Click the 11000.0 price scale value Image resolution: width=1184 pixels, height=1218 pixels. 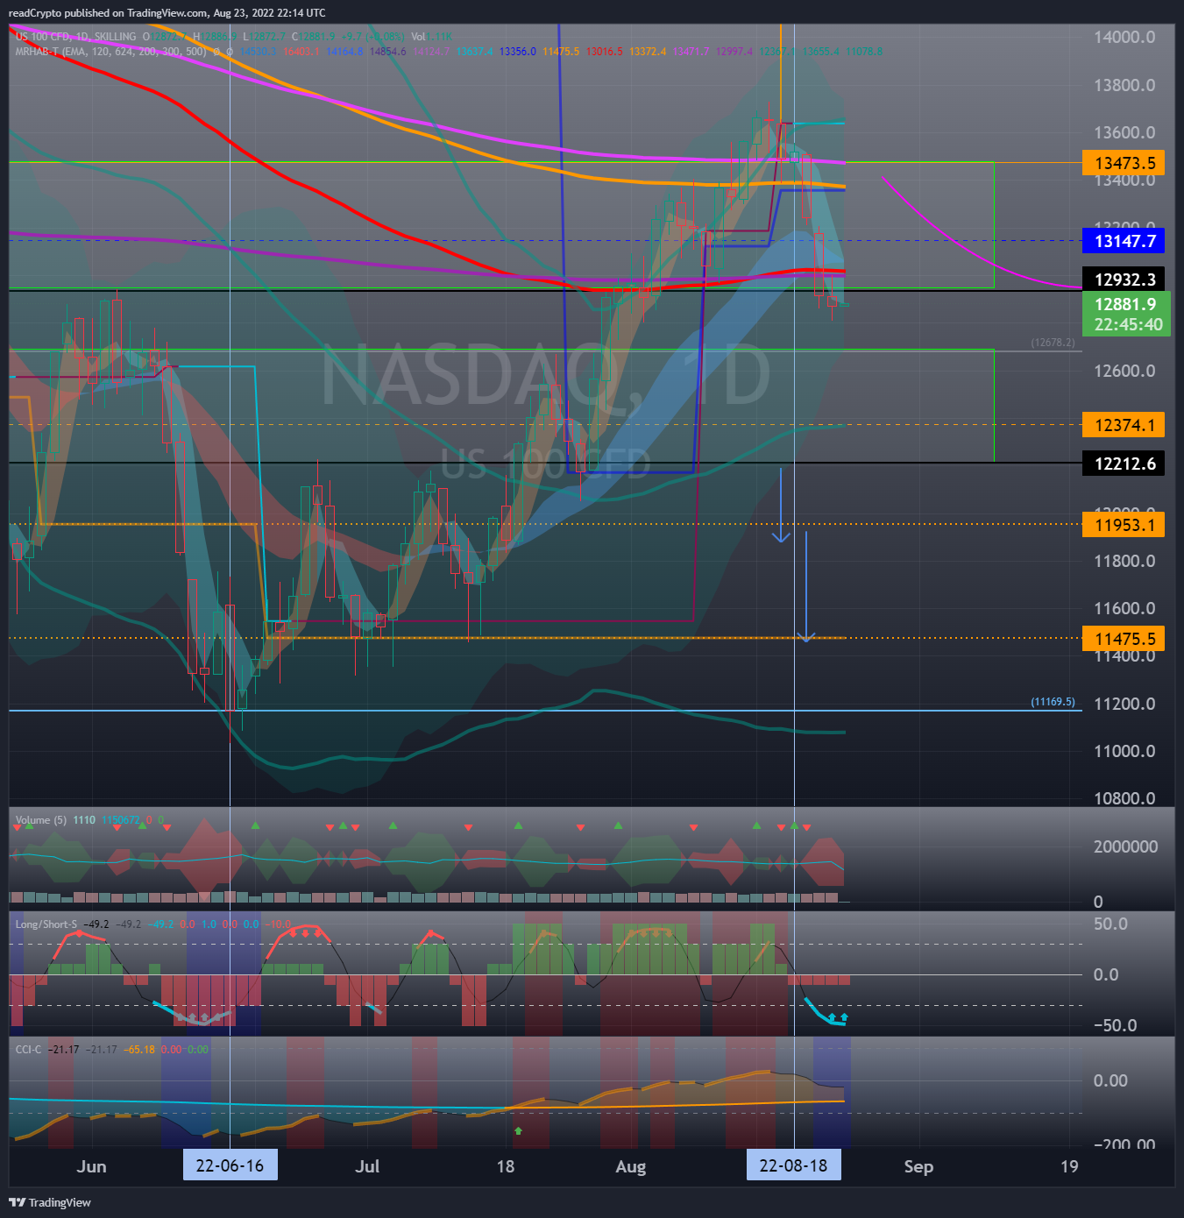click(x=1124, y=751)
